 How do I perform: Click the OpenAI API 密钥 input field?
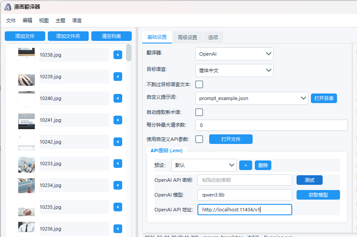[x=245, y=180]
